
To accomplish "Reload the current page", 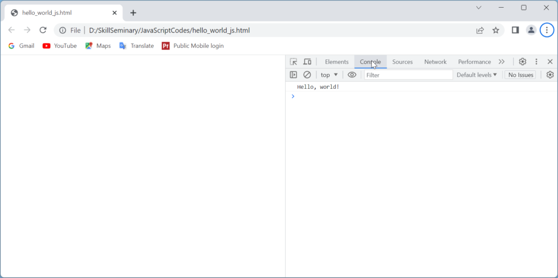I will (x=43, y=31).
